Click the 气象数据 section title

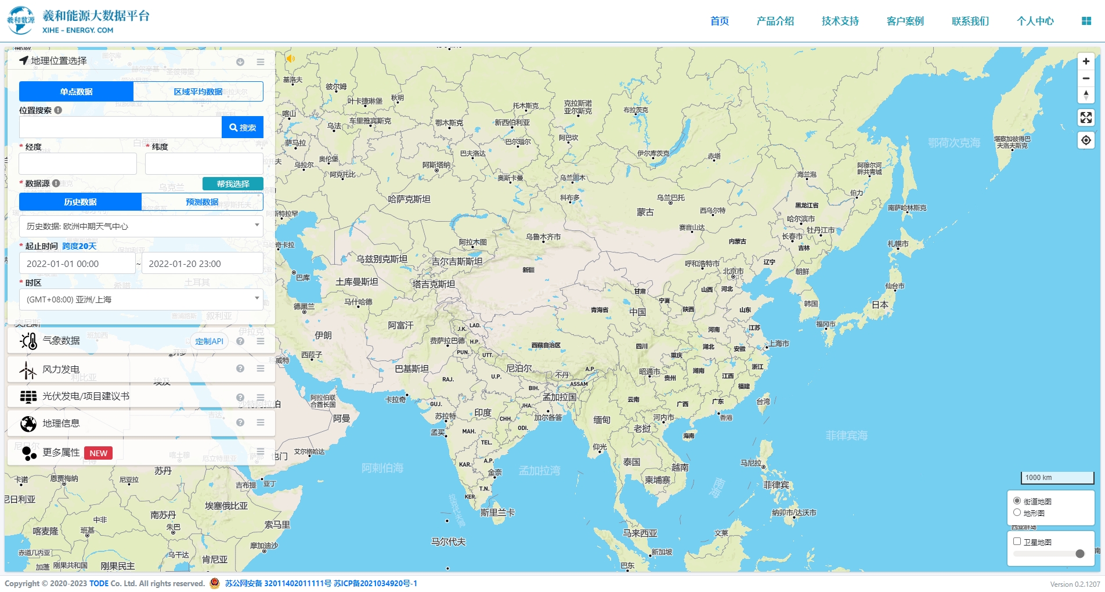[61, 341]
